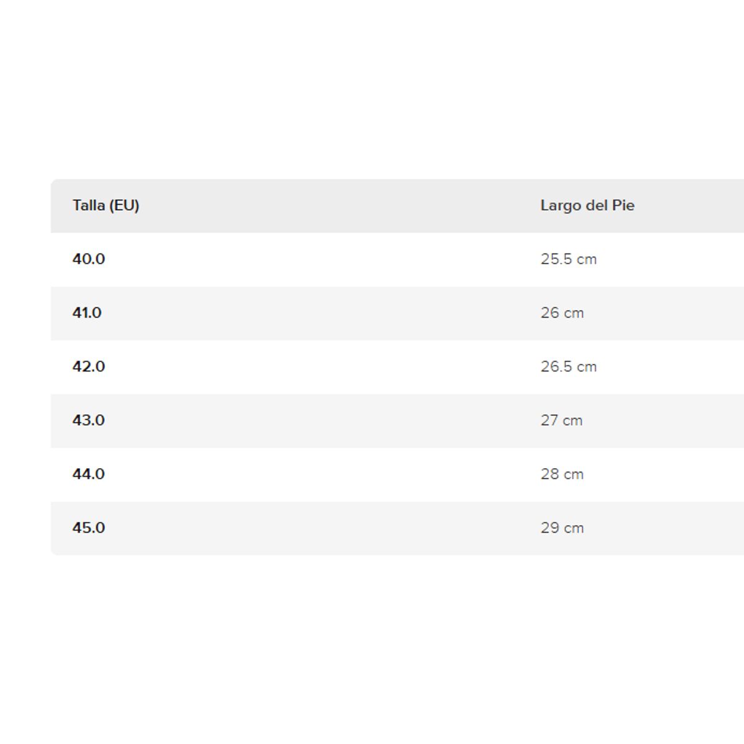Click the Talla (EU) column header
Viewport: 744px width, 744px height.
[106, 206]
